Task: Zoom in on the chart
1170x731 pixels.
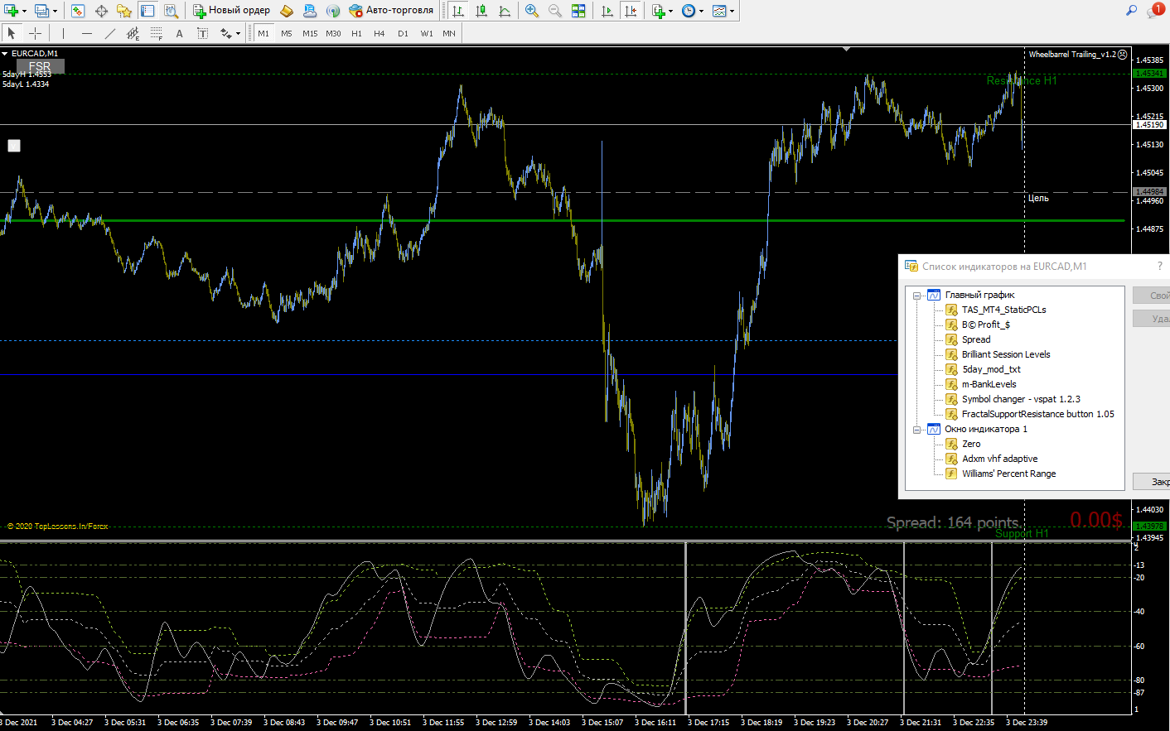Action: (532, 11)
